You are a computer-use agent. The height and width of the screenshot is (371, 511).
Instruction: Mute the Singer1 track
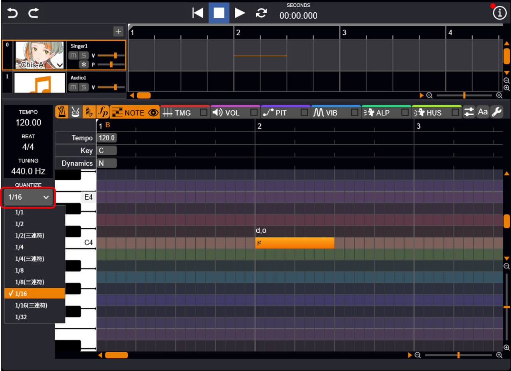[x=73, y=55]
